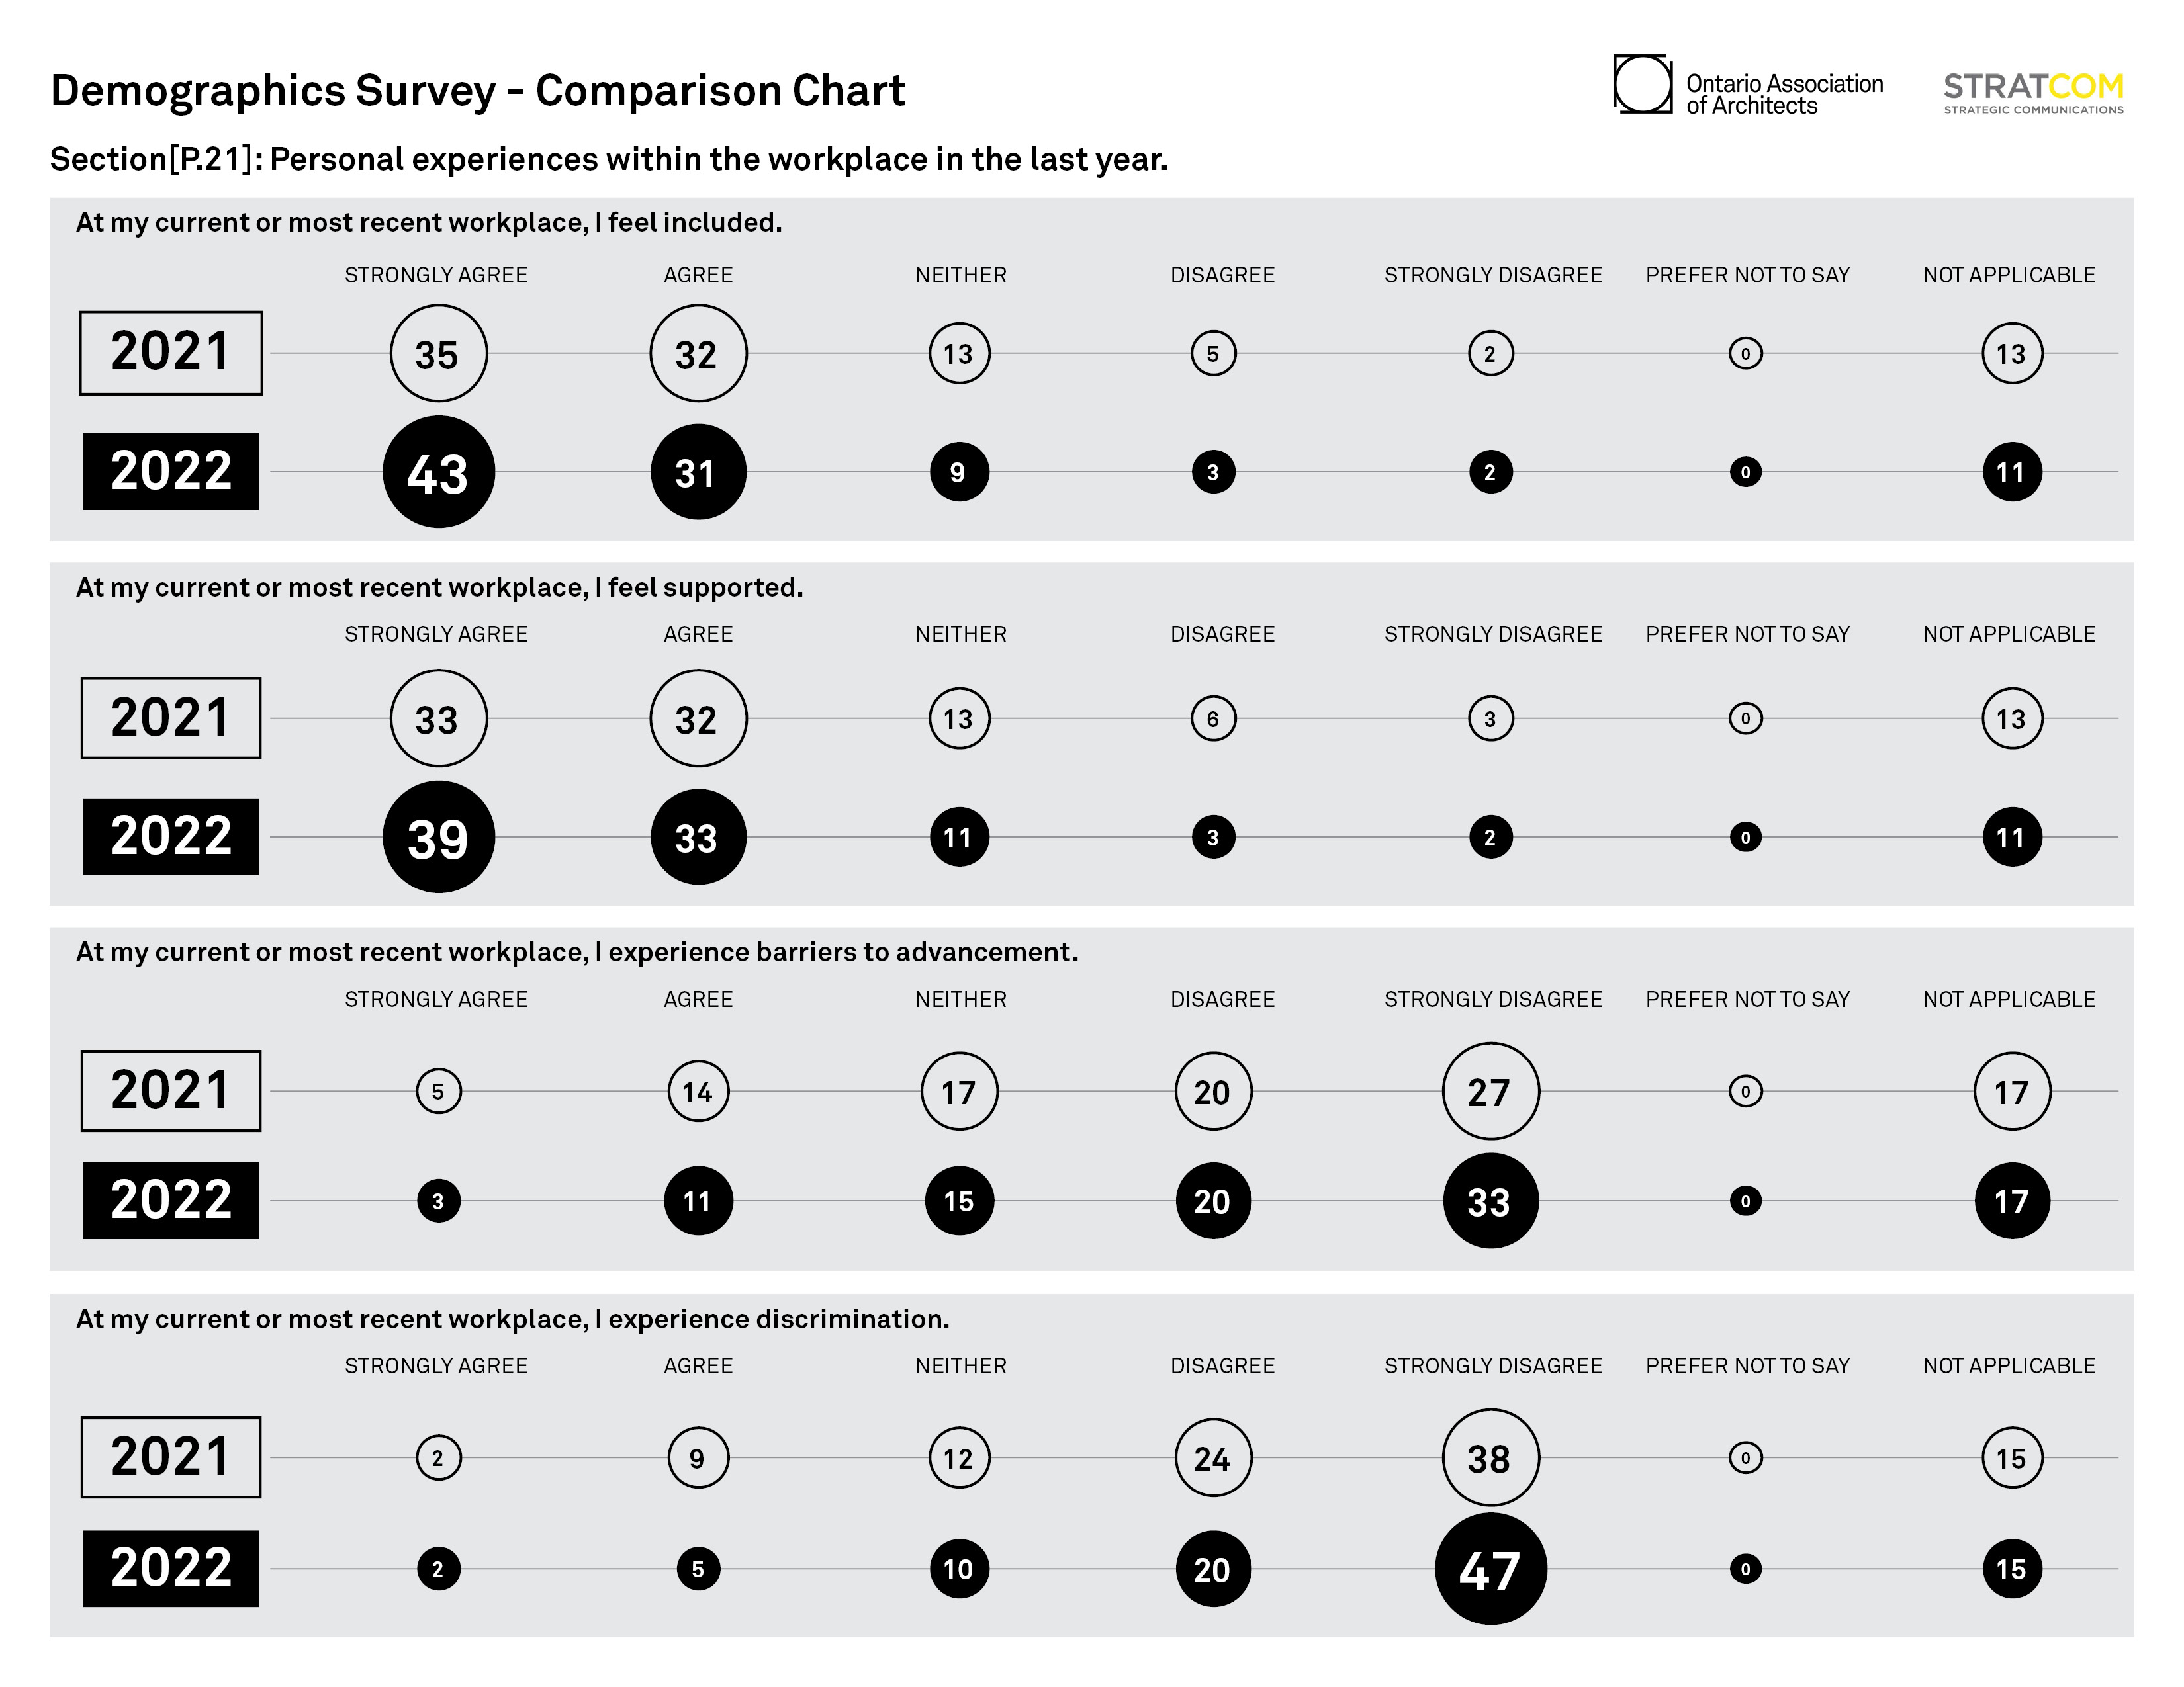Click the Demographics Survey - Comparison Chart title

477,91
